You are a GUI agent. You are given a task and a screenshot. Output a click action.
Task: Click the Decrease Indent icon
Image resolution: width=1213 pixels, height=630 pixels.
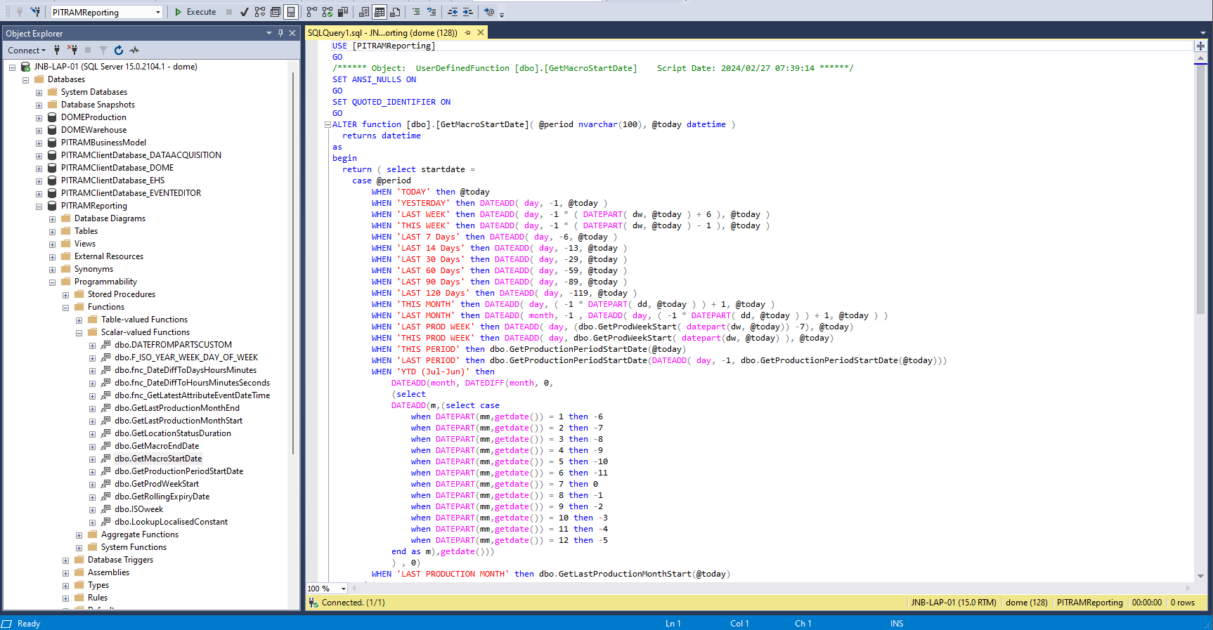[453, 12]
